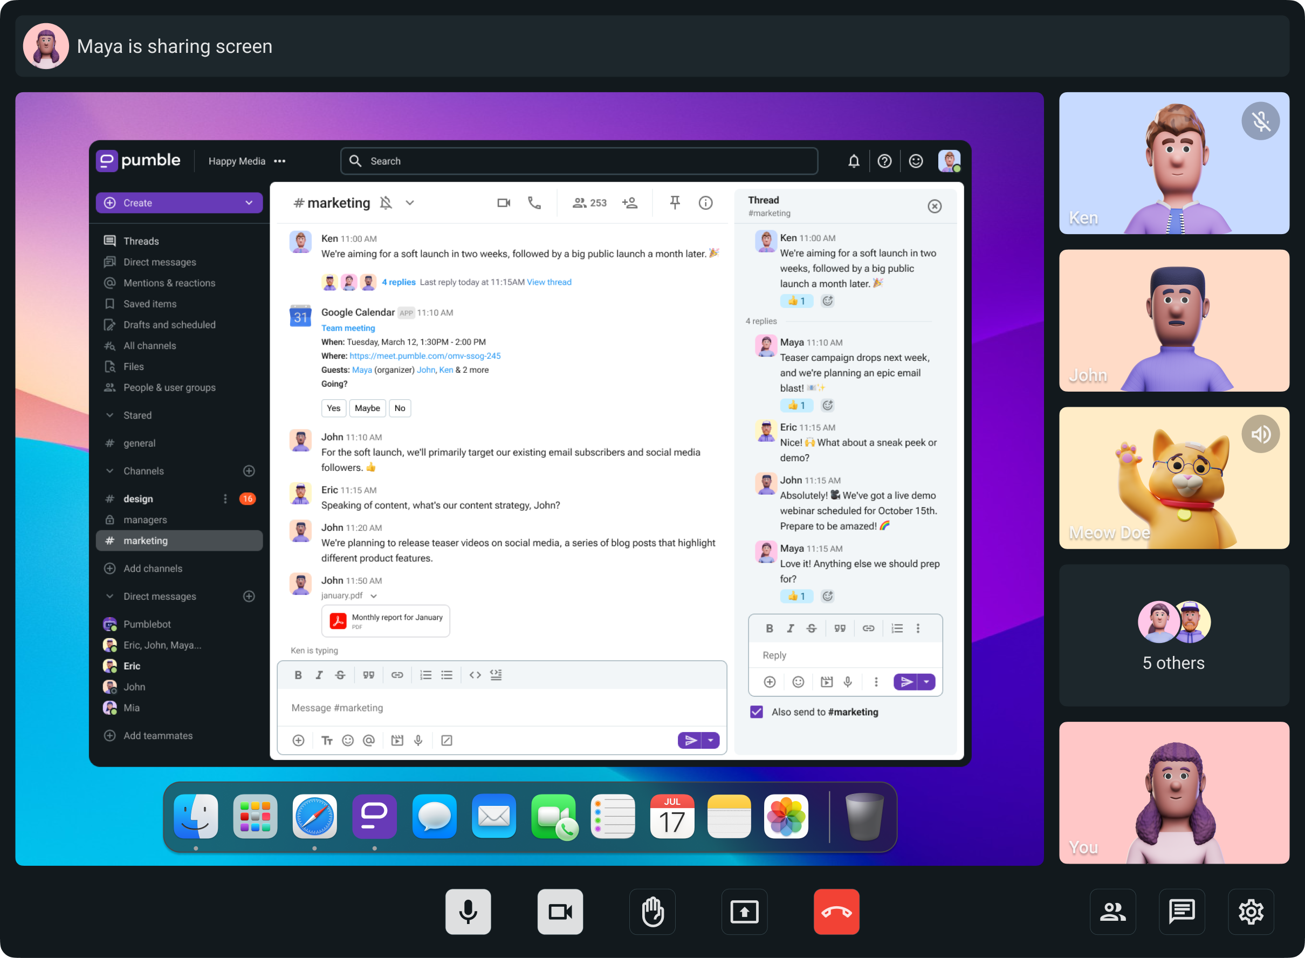
Task: Click the View thread link
Action: pos(548,282)
